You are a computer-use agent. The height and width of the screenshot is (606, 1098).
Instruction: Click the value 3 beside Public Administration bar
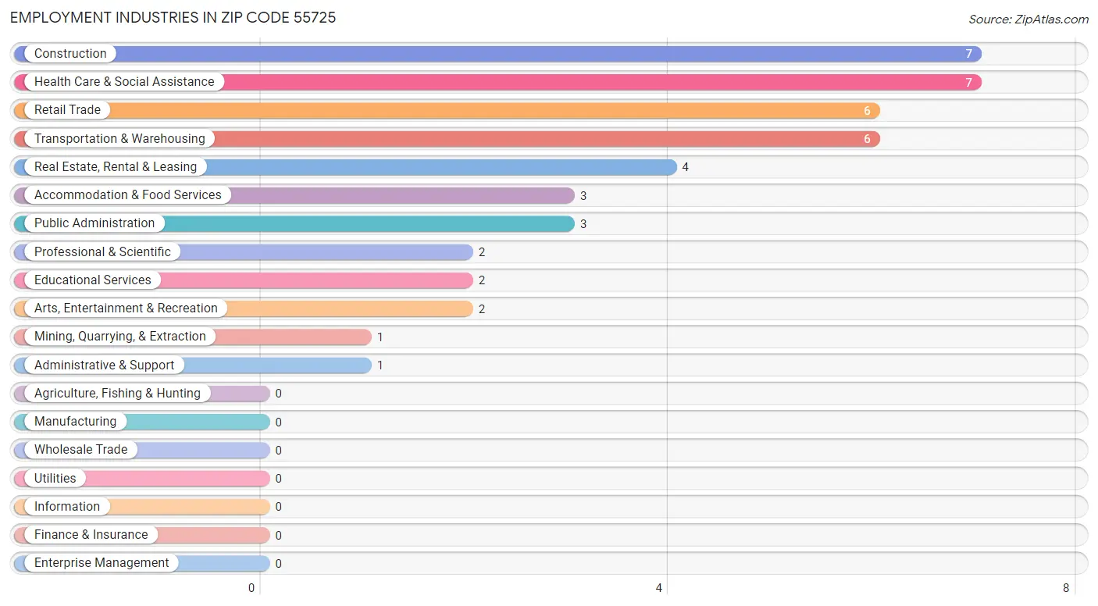click(x=583, y=224)
